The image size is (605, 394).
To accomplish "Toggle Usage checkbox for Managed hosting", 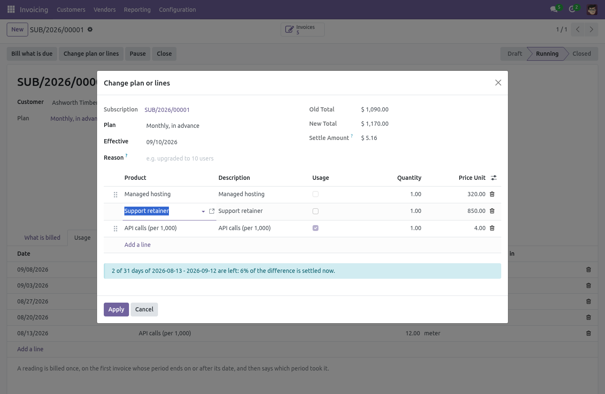I will coord(316,194).
